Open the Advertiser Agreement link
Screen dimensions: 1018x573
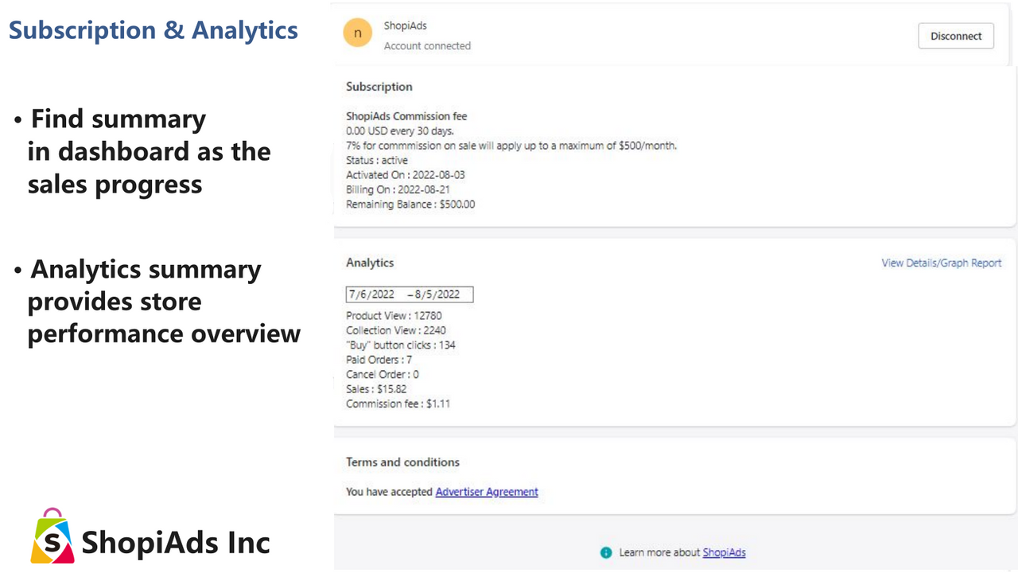pos(486,491)
